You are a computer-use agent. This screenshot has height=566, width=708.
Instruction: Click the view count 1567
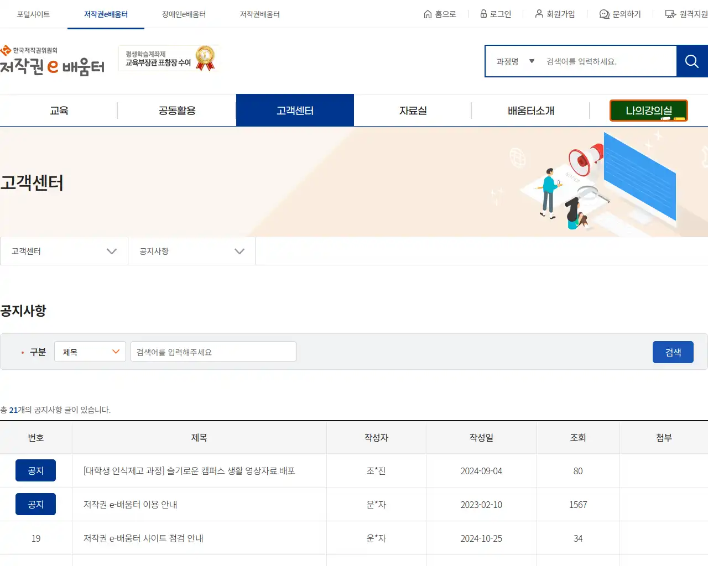pos(578,505)
